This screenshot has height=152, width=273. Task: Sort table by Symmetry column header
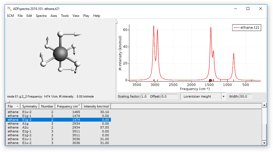point(30,106)
